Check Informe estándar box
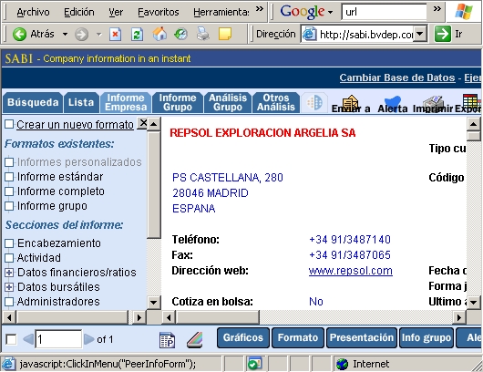This screenshot has height=372, width=483. (9, 177)
